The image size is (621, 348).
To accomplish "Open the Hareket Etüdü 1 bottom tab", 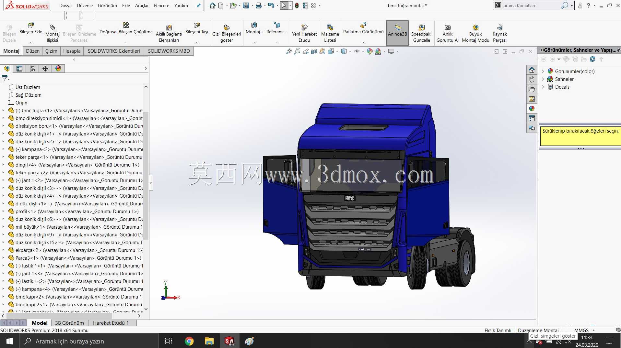I will pos(111,323).
